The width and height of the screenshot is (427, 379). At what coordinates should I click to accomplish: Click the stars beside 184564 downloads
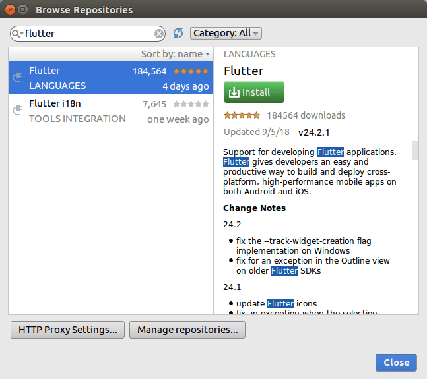point(242,115)
